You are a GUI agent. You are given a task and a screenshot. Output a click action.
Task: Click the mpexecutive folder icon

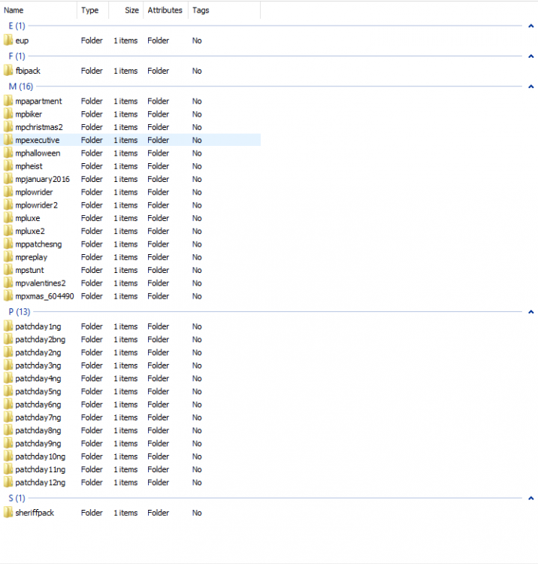point(8,140)
